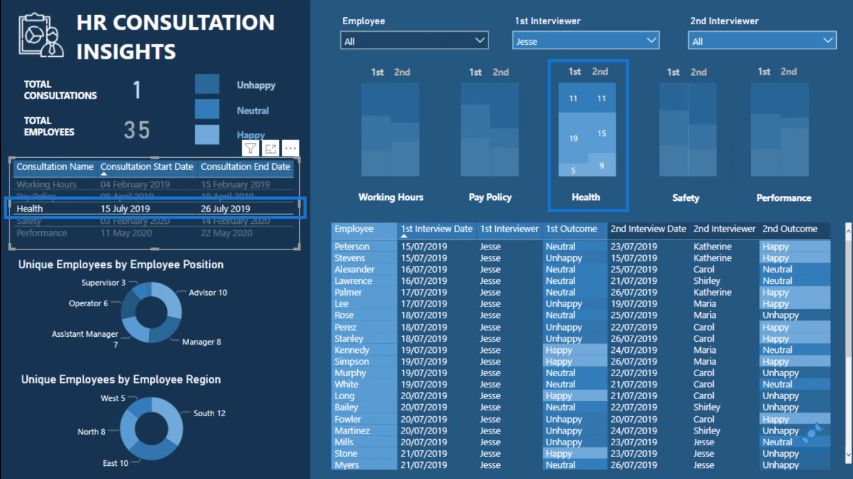853x479 pixels.
Task: Open the filter icon above consultation table
Action: pos(250,148)
